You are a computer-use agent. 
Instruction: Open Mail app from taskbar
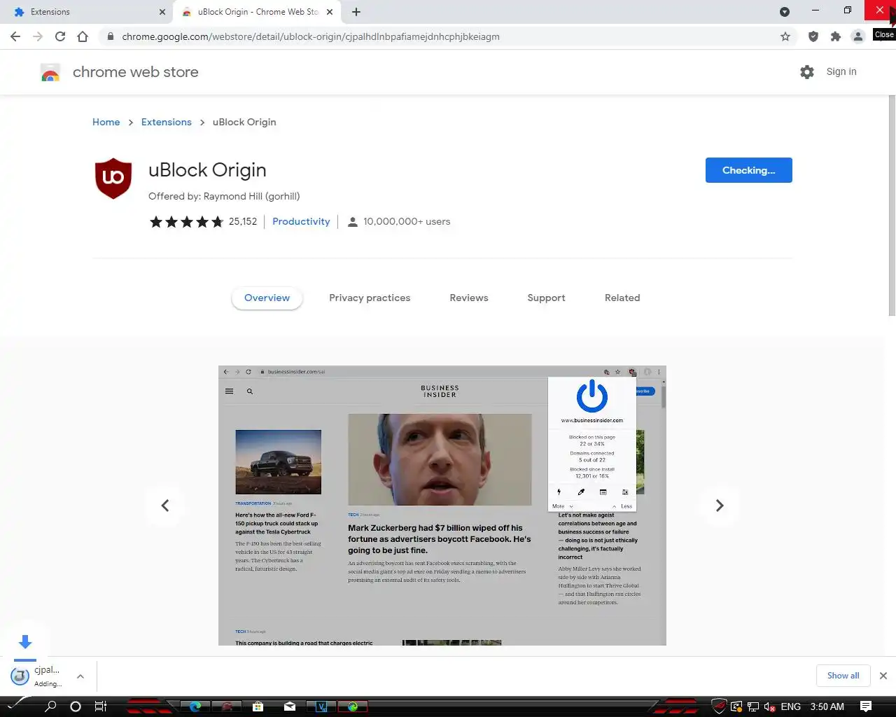point(290,706)
